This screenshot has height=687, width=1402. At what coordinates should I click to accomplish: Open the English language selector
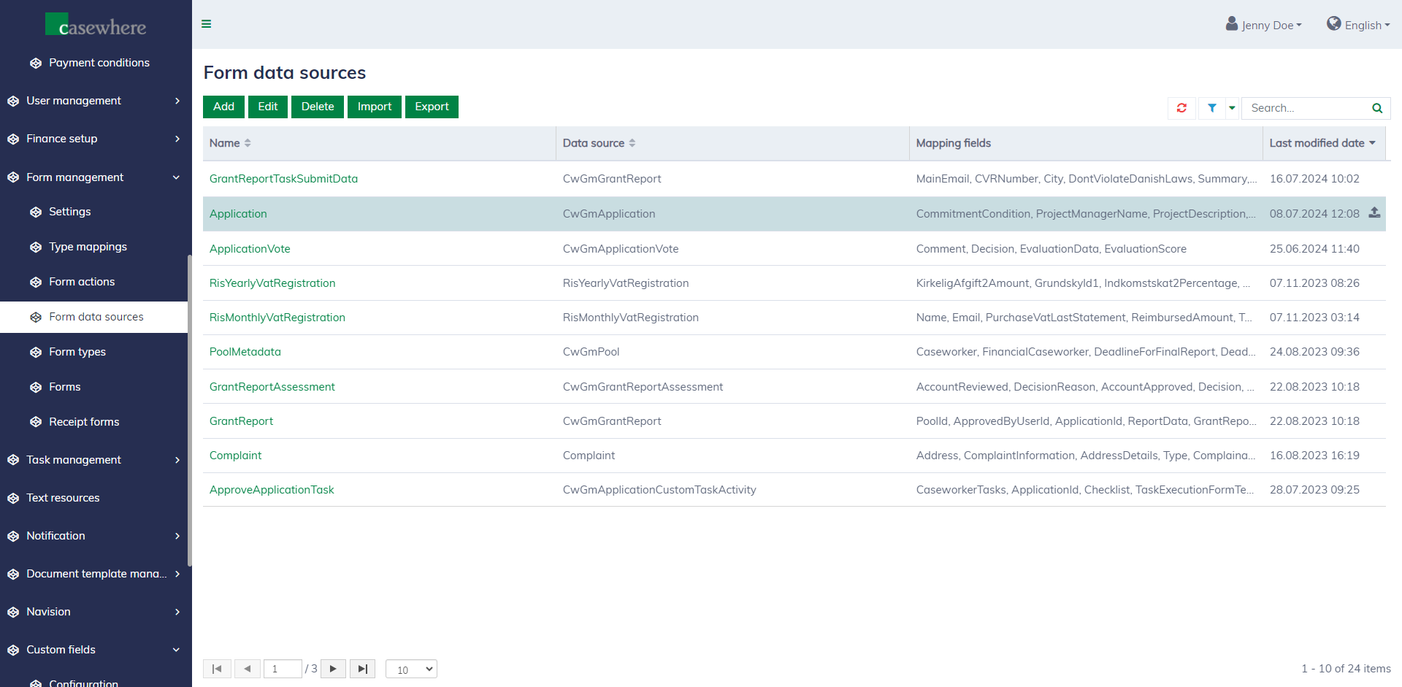point(1358,25)
